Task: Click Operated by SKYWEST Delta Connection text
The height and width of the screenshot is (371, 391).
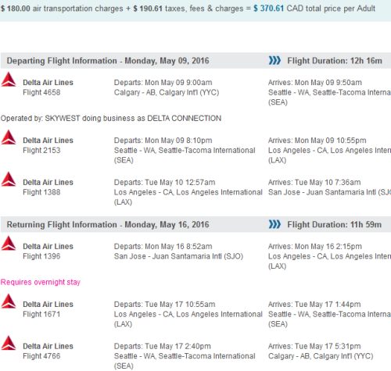Action: click(111, 119)
